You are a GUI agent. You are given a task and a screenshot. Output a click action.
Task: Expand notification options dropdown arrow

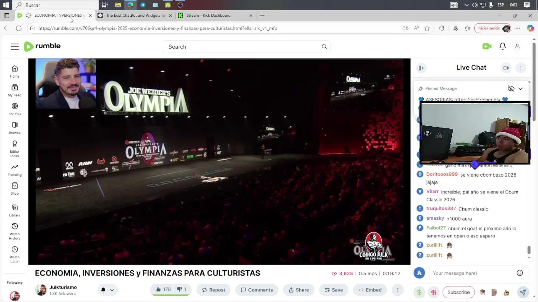[112, 290]
